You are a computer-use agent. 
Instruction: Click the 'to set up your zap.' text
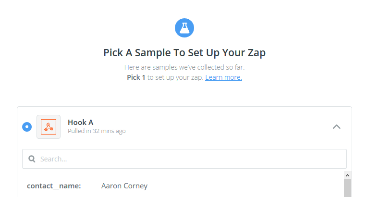click(175, 77)
